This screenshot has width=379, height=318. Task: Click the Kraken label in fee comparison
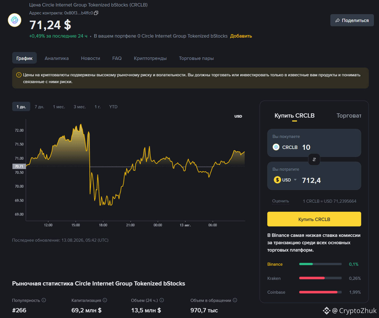tap(274, 278)
